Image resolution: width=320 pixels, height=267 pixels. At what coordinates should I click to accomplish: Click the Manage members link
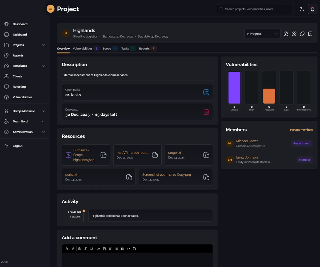(x=301, y=130)
